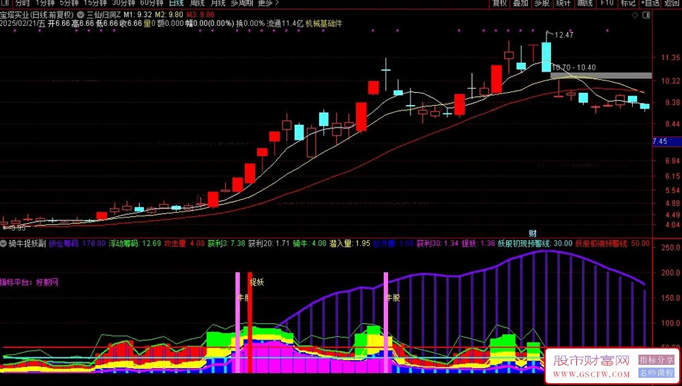The width and height of the screenshot is (682, 386).
Task: Expand main chart indicator dropdown arrow
Action: point(80,15)
